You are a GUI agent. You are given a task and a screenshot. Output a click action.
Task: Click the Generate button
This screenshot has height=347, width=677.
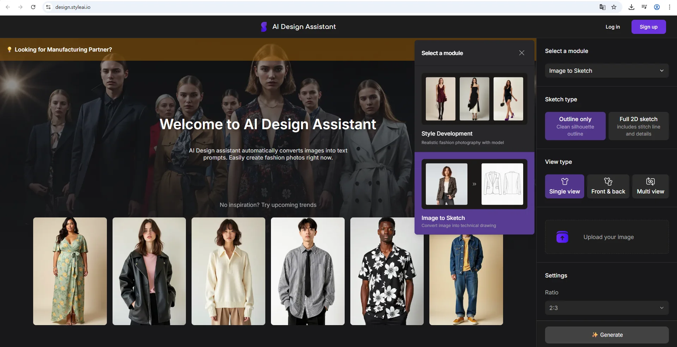point(606,335)
